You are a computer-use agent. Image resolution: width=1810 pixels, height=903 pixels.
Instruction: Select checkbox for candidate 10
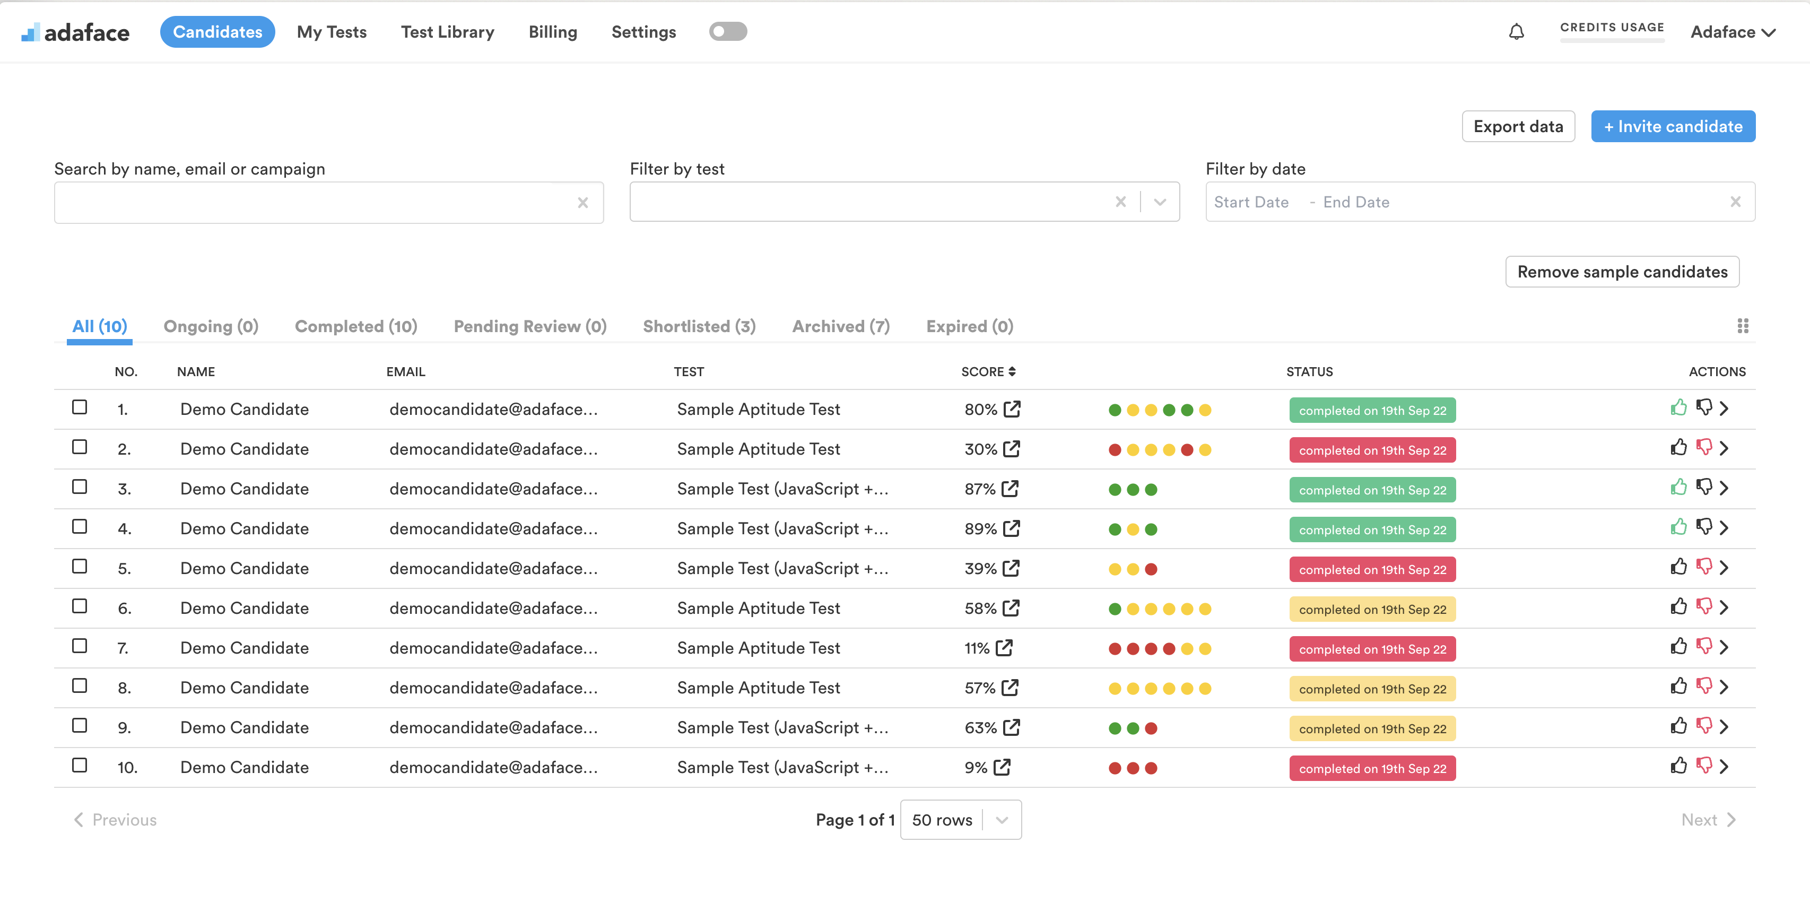coord(80,766)
